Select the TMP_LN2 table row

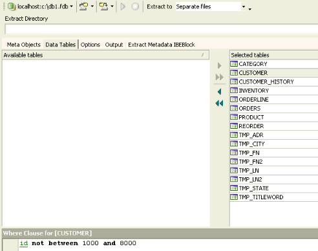274,179
